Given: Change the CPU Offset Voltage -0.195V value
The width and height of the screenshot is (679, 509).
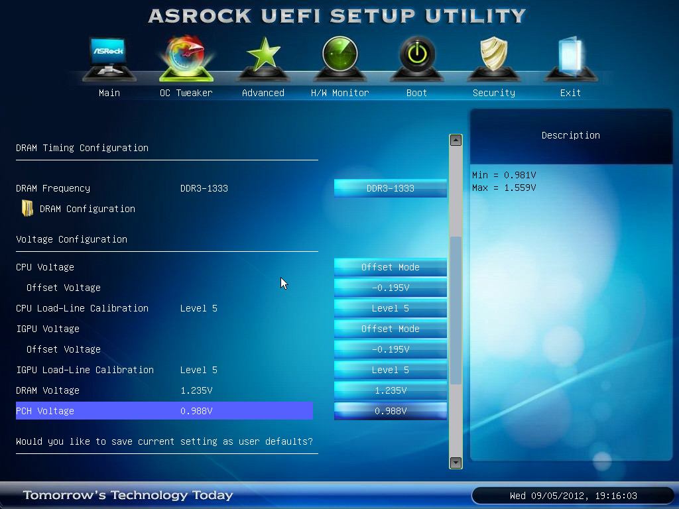Looking at the screenshot, I should tap(390, 288).
